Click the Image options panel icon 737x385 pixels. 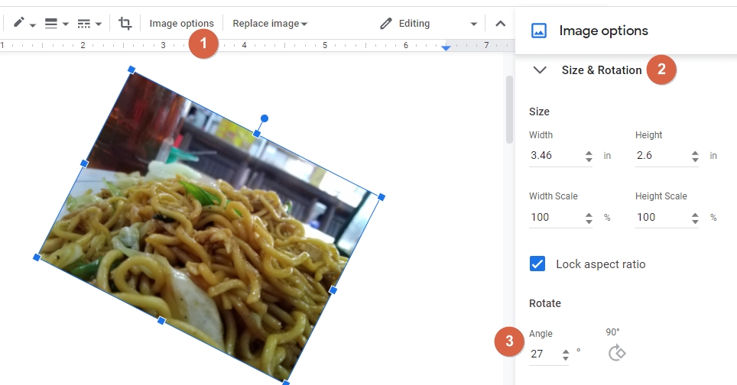click(x=539, y=31)
